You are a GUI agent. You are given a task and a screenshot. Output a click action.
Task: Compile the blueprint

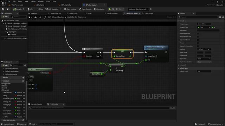(17, 9)
